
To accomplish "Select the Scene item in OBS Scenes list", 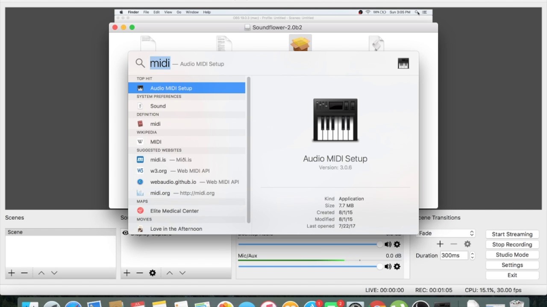I will coord(60,232).
